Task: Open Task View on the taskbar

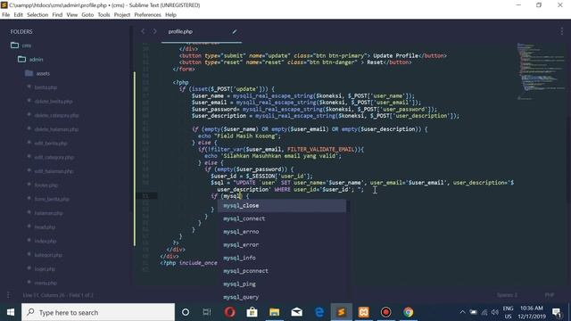Action: (207, 312)
